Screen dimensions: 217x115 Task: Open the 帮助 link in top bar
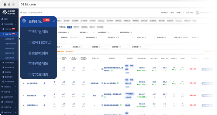(x=172, y=12)
